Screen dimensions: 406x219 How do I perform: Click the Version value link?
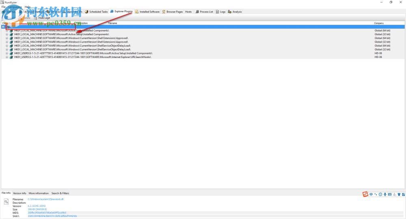point(37,206)
